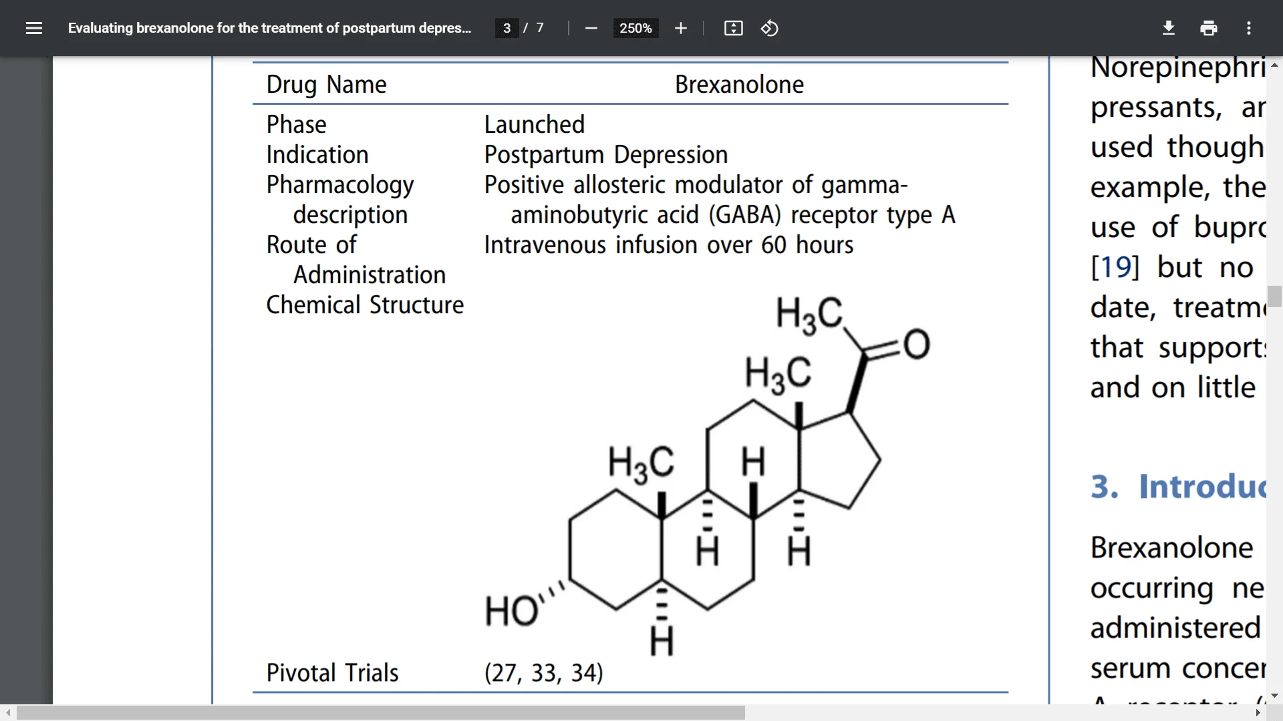Open the PDF sidebar hamburger menu
Image resolution: width=1283 pixels, height=721 pixels.
[x=34, y=28]
